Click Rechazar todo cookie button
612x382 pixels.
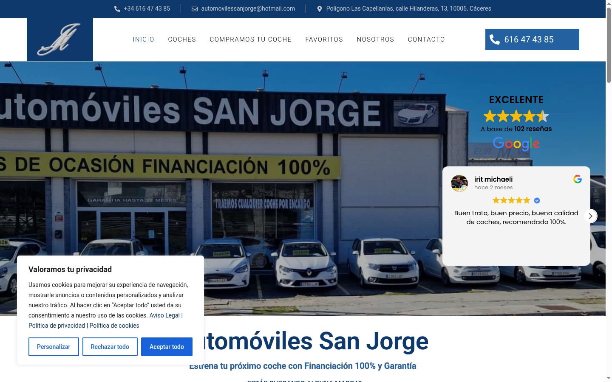[110, 347]
